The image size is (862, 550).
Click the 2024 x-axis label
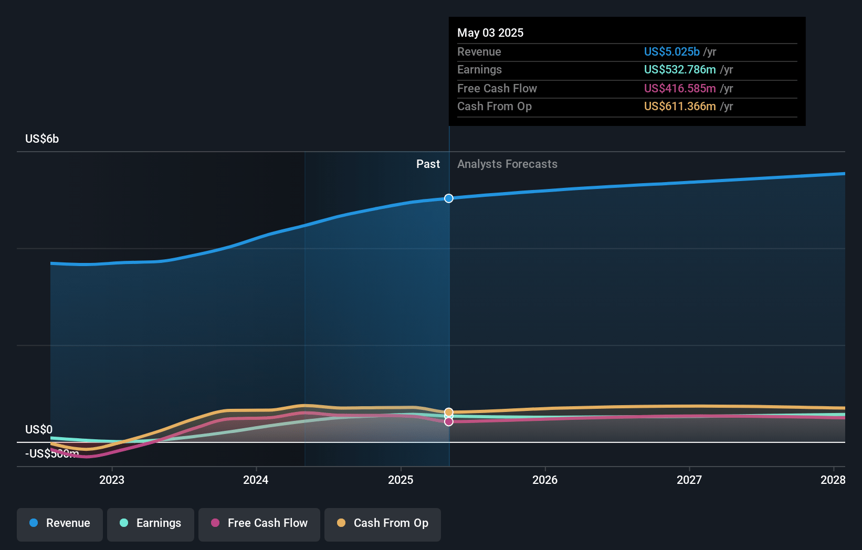(256, 480)
